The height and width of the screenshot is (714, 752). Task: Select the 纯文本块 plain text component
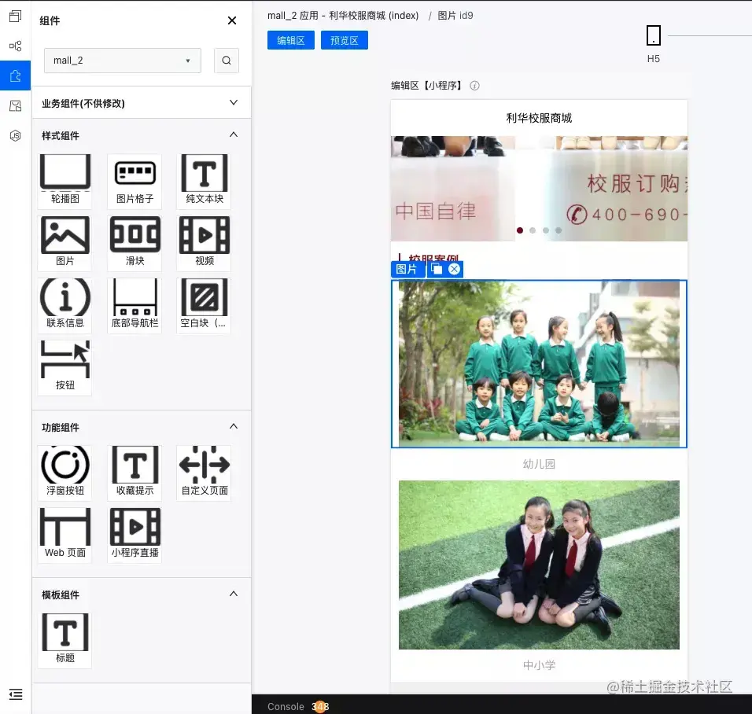(x=205, y=181)
